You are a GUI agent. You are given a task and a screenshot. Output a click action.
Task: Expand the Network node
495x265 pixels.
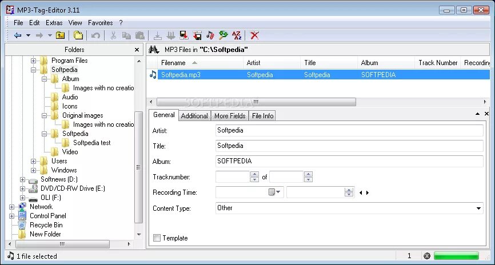(x=11, y=207)
